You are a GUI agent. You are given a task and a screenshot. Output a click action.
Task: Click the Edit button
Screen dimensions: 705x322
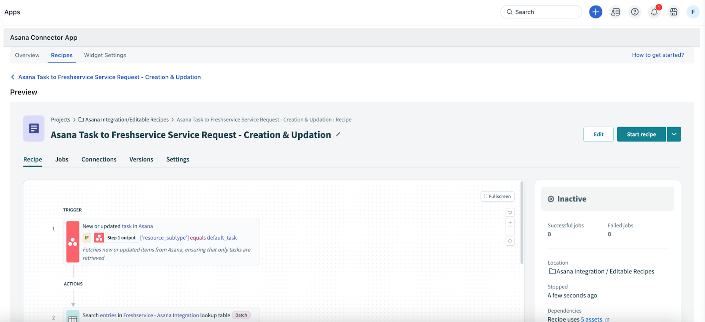pos(598,134)
